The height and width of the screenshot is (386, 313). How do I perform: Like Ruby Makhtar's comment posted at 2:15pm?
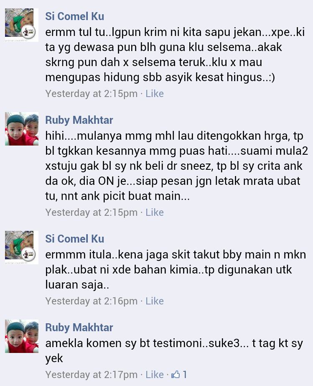pyautogui.click(x=155, y=212)
